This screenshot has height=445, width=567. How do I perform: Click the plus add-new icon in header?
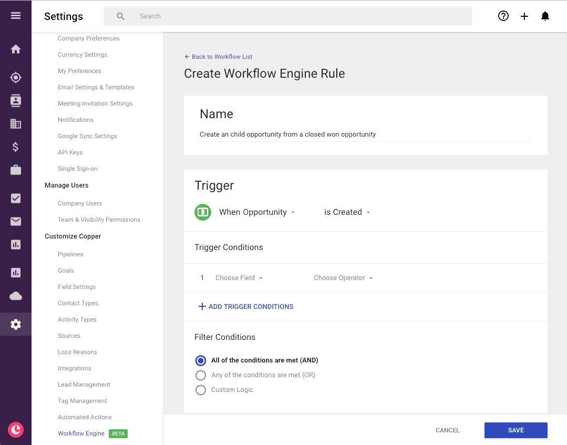524,16
